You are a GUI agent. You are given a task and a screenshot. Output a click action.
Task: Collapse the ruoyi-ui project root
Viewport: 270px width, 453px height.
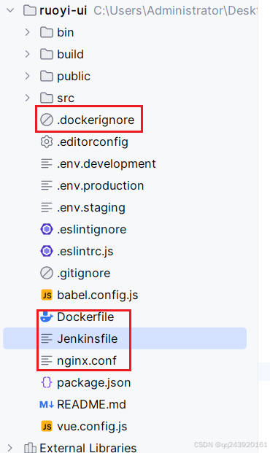pyautogui.click(x=10, y=11)
